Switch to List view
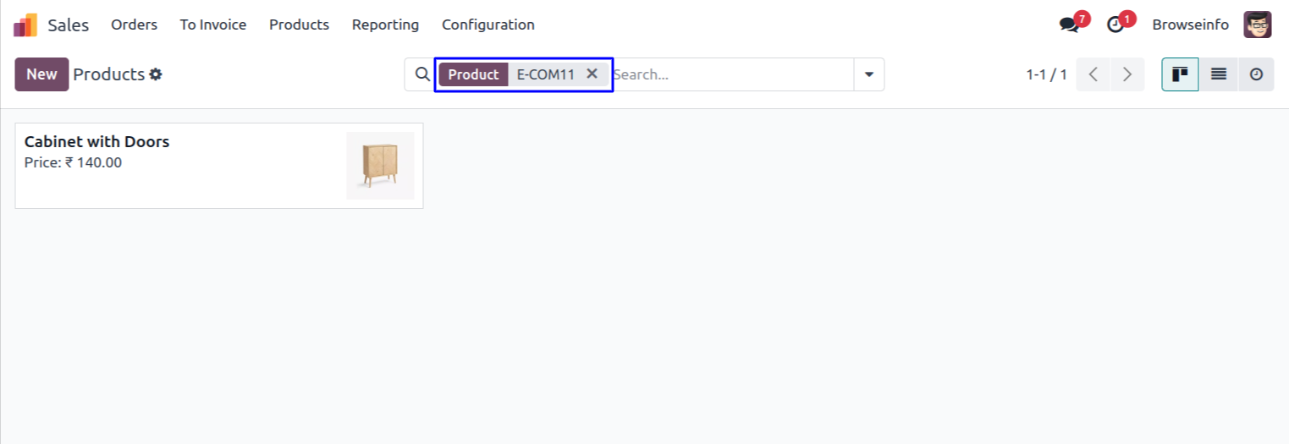1289x444 pixels. [x=1219, y=74]
